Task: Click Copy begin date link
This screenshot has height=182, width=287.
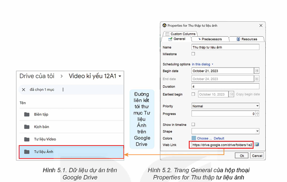Action: tap(248, 94)
